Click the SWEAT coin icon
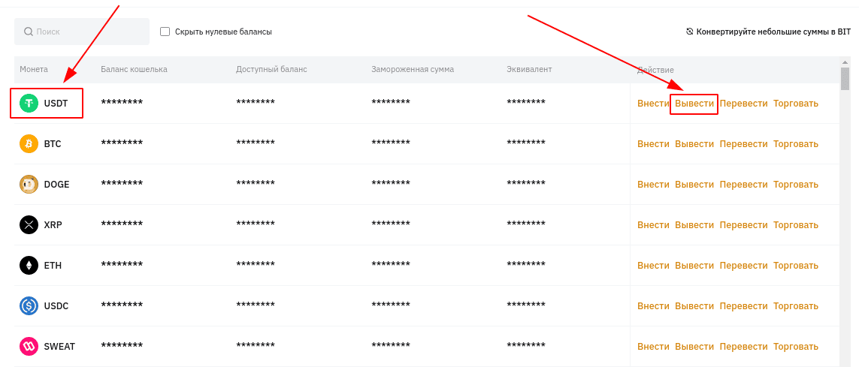The height and width of the screenshot is (367, 859). point(29,346)
